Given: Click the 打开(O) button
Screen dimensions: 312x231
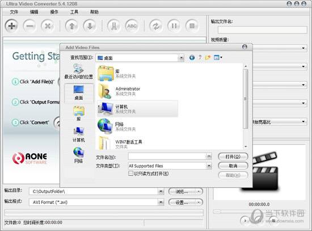Looking at the screenshot, I should [x=233, y=157].
